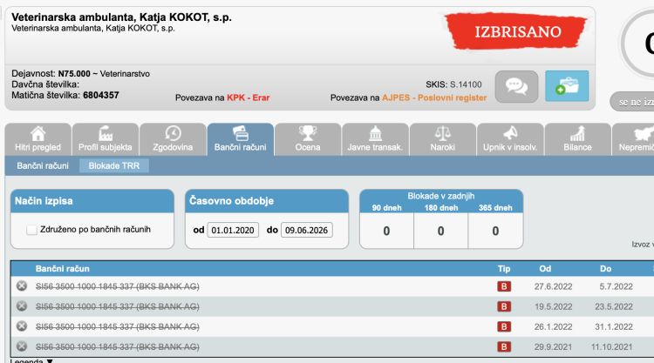Click the 'do' date field 09.06.2026

307,230
